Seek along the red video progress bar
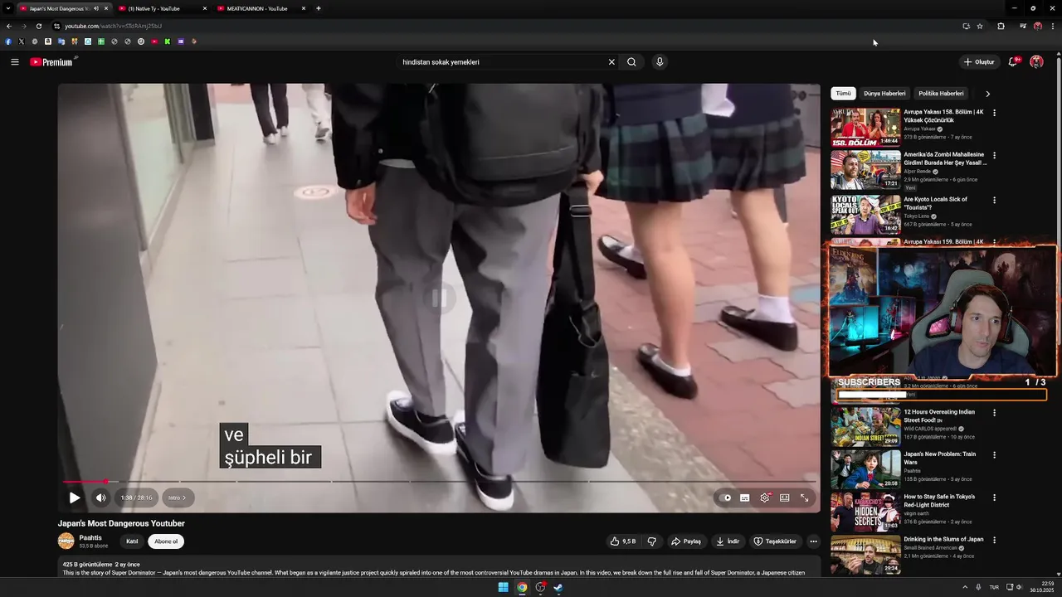 440,482
